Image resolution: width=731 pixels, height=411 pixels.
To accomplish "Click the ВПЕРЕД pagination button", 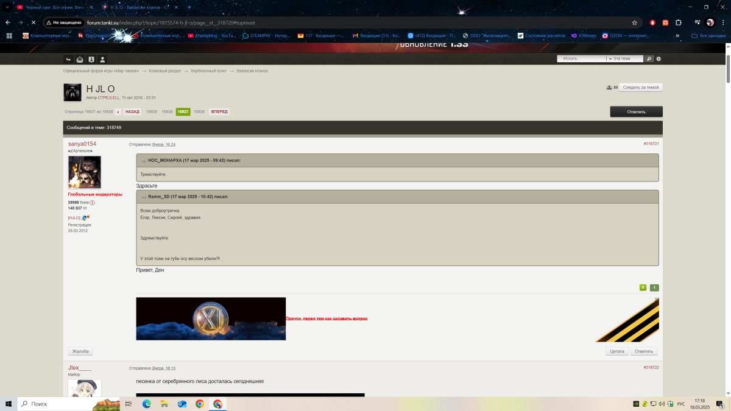I will coord(219,112).
